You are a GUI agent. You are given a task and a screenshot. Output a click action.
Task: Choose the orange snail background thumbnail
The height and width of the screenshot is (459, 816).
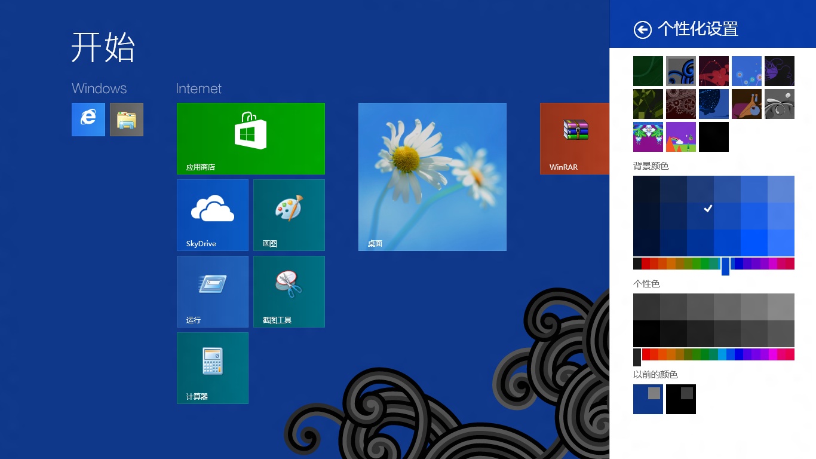(x=747, y=104)
